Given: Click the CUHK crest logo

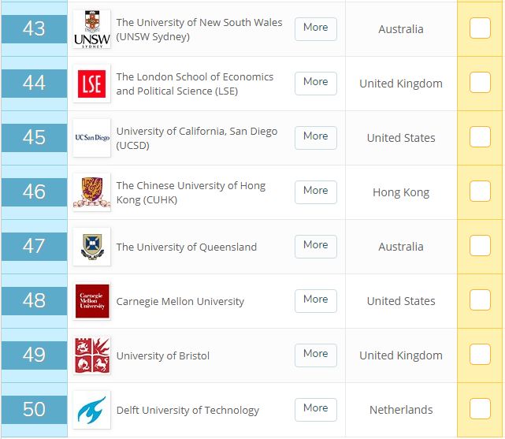Looking at the screenshot, I should point(91,192).
